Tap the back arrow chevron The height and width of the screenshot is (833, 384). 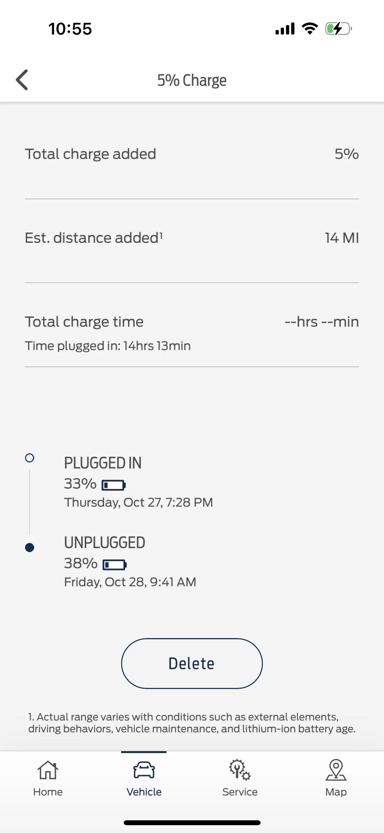click(x=22, y=80)
